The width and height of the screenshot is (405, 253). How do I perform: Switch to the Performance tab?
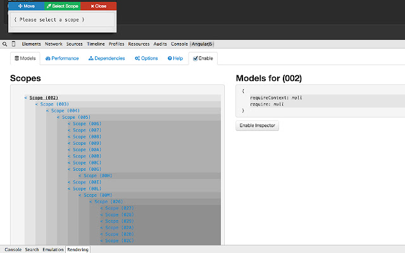62,58
